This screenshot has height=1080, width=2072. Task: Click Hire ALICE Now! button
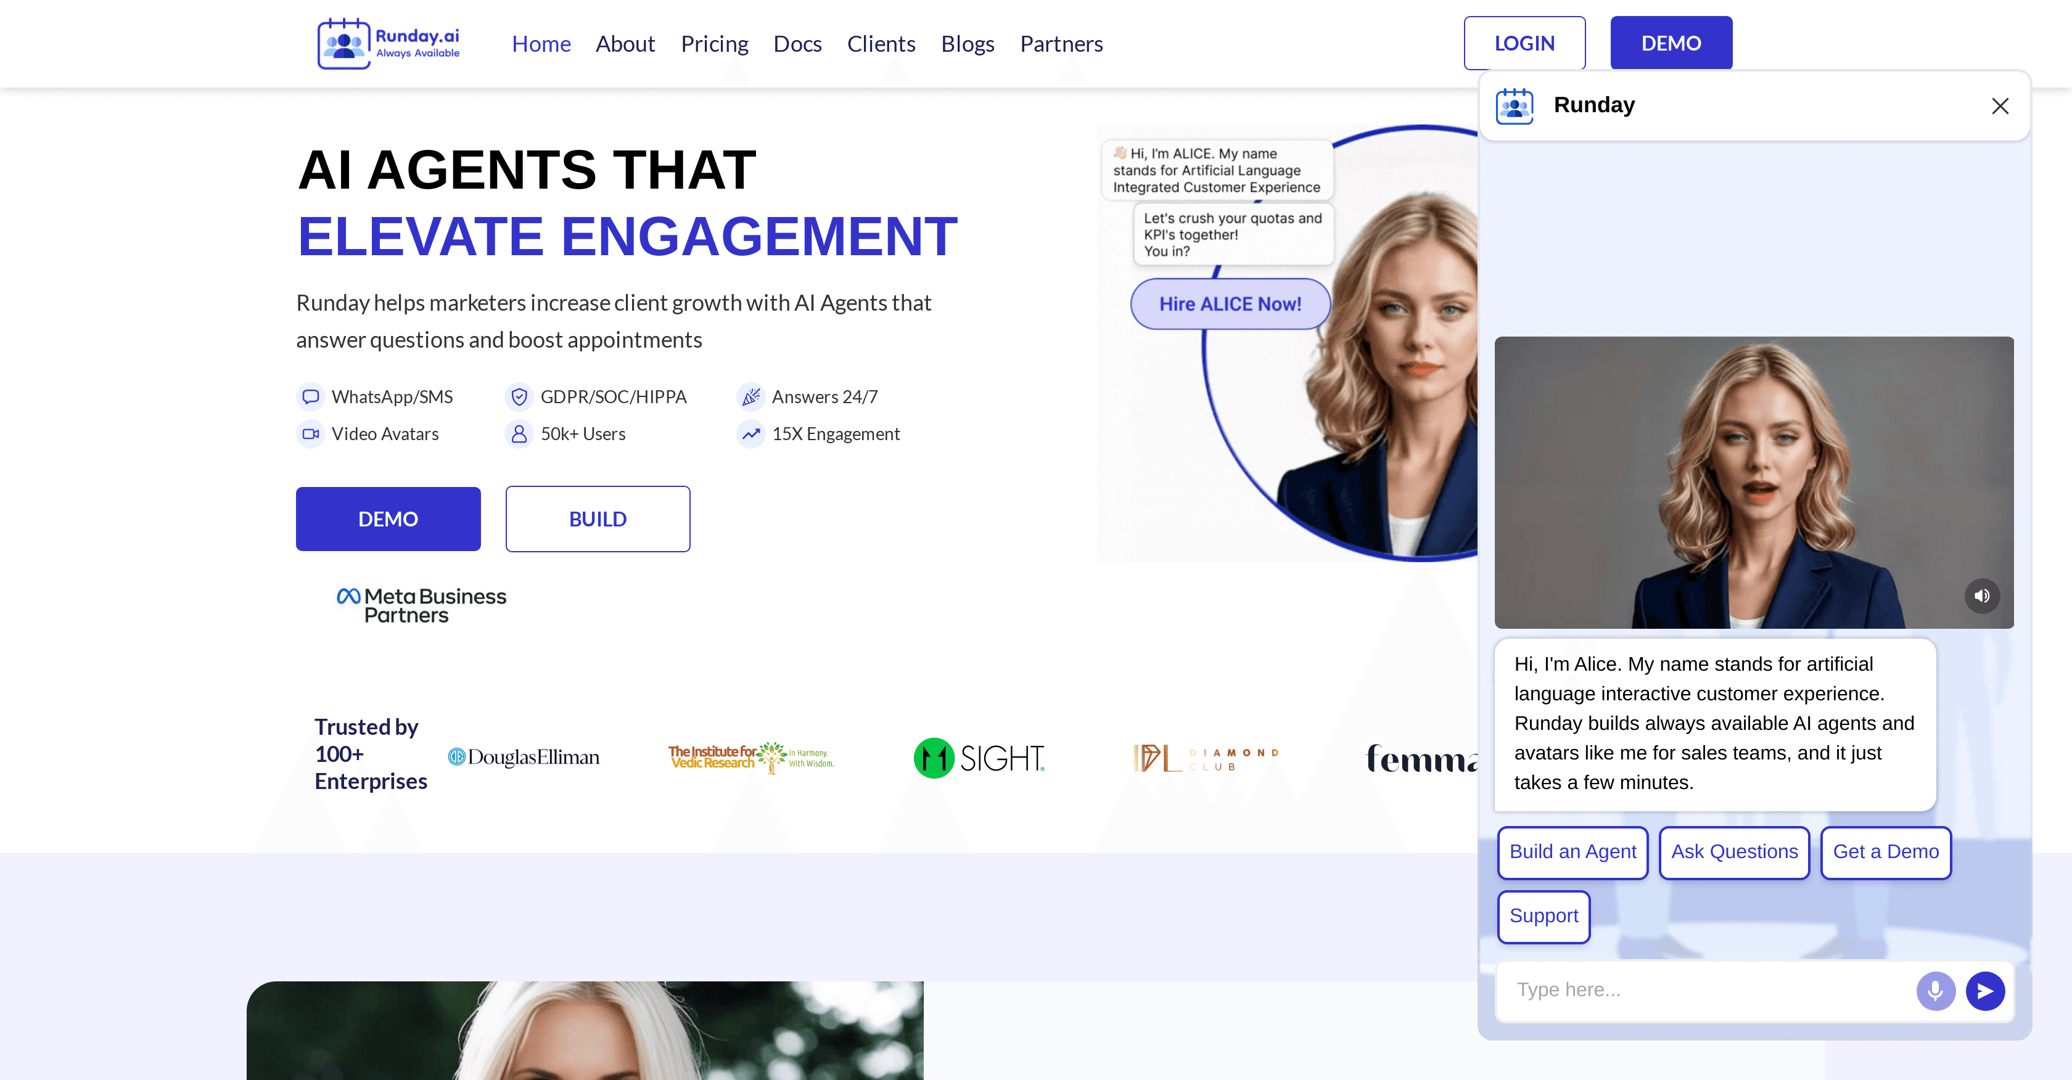pos(1230,304)
